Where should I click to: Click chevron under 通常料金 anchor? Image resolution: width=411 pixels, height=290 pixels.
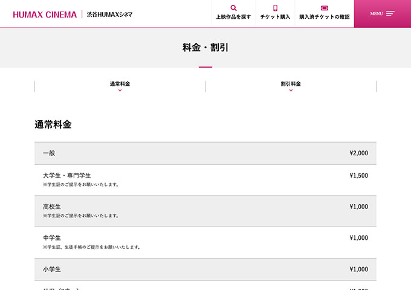(x=120, y=91)
